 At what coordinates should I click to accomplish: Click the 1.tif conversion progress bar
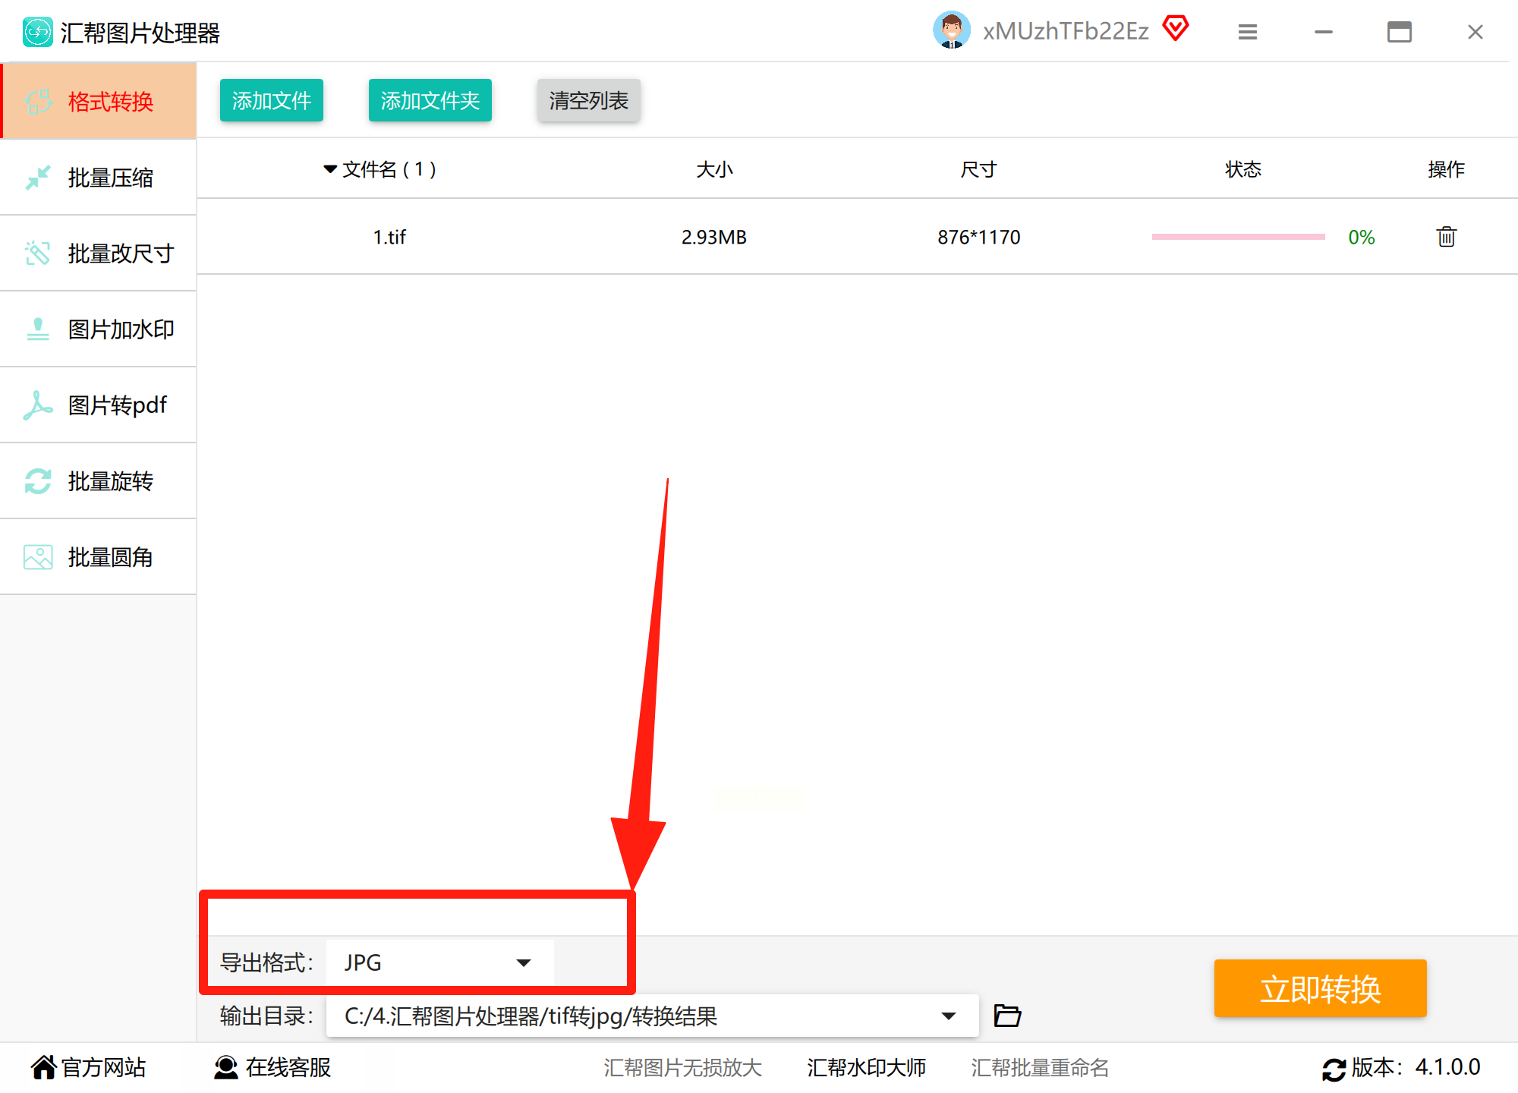(x=1238, y=237)
